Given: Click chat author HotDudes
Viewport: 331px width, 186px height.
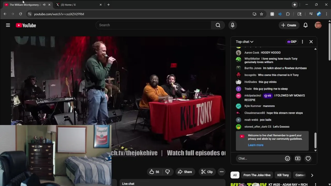Looking at the screenshot, I should point(251,82).
